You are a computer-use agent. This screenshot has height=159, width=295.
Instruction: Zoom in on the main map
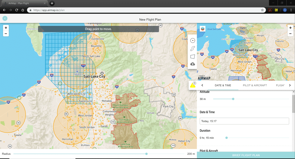[x=6, y=28]
